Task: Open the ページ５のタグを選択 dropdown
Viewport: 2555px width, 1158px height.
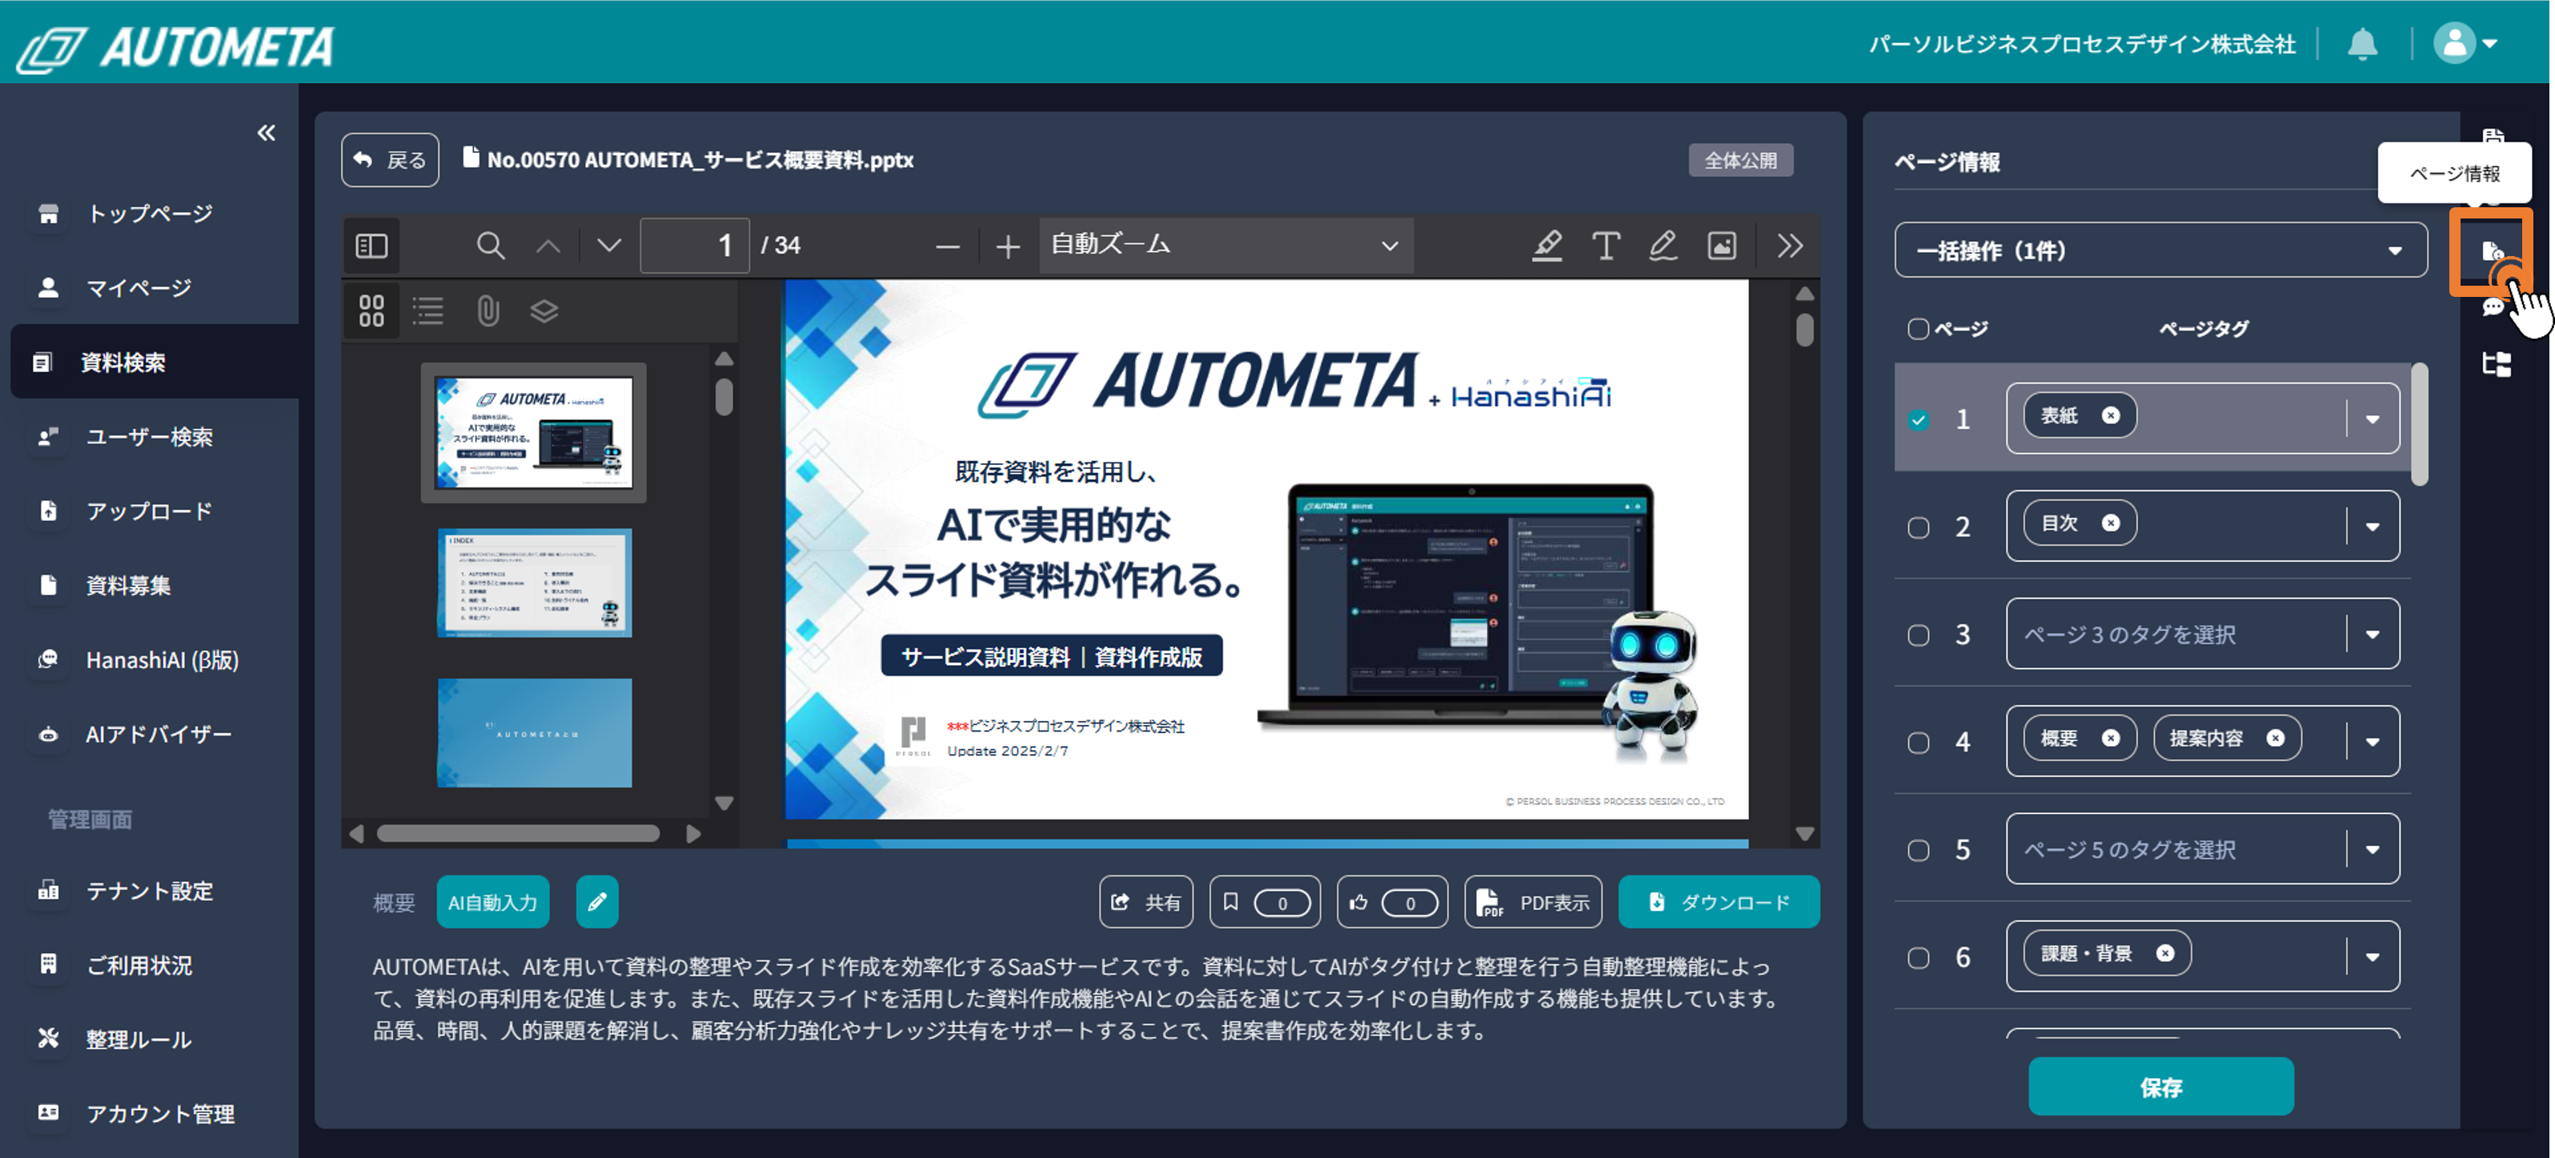Action: tap(2202, 850)
